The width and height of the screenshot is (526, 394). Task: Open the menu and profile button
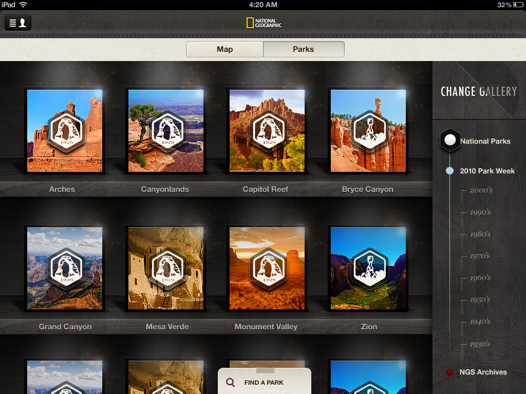click(18, 23)
